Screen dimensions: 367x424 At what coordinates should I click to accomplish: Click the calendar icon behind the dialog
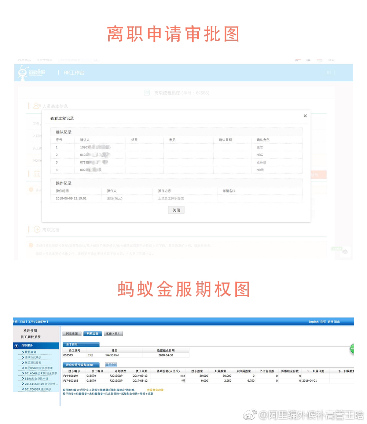(37, 174)
